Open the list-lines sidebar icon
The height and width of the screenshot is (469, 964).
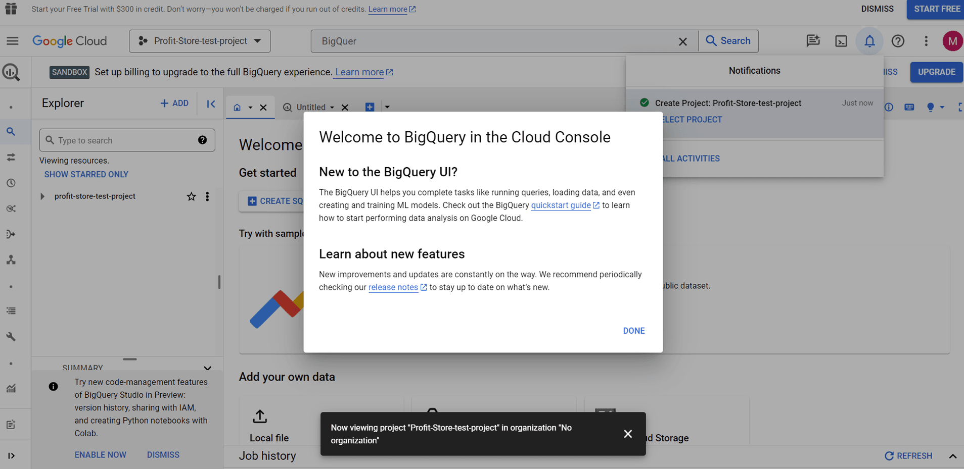pyautogui.click(x=11, y=311)
